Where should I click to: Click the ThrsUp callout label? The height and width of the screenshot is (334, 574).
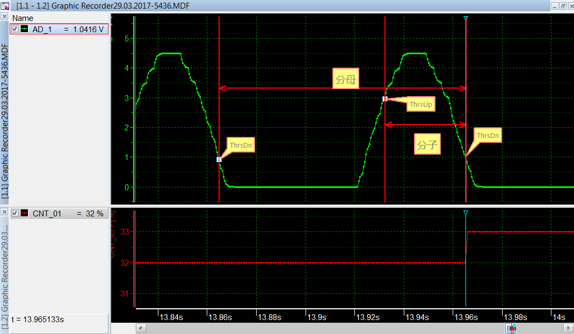420,104
